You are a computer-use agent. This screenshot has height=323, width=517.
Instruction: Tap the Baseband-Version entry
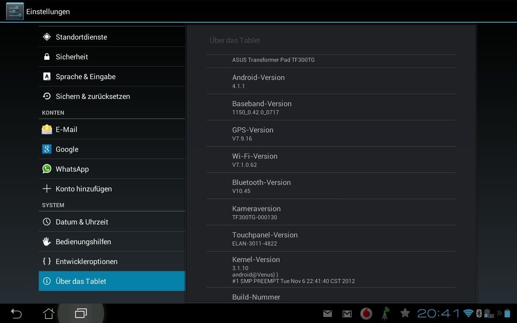click(331, 107)
